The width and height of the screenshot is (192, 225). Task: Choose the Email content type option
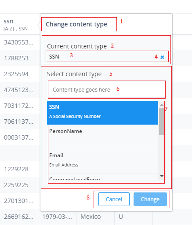coord(103,161)
